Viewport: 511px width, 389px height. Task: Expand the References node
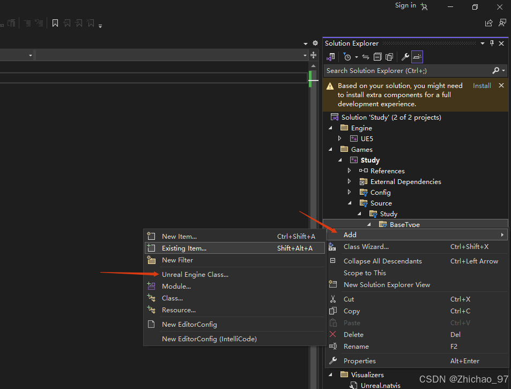click(350, 171)
